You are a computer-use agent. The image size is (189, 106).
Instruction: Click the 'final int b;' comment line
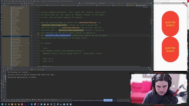(45, 61)
